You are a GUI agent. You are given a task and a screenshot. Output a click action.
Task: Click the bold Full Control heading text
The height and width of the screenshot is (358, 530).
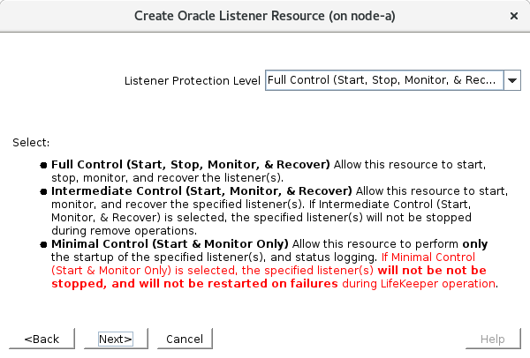190,165
